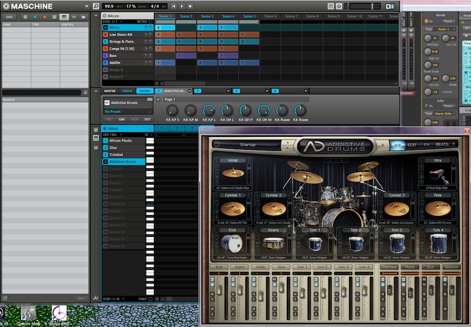
Task: Select Scene 2 tab in the arranger
Action: pyautogui.click(x=186, y=16)
